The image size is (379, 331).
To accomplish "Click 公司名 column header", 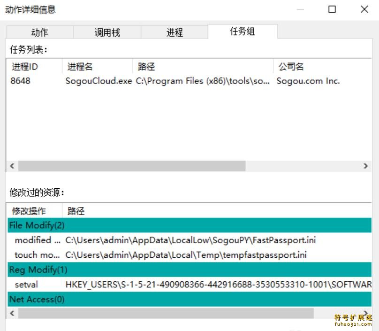I will [322, 66].
